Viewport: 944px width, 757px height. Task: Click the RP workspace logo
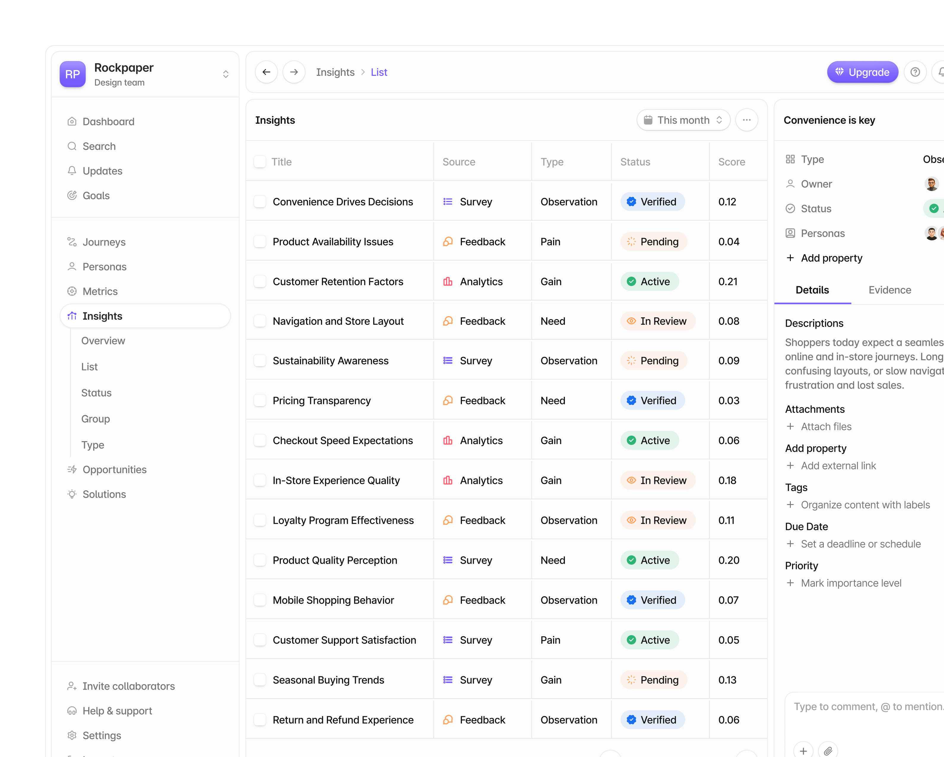click(x=73, y=74)
